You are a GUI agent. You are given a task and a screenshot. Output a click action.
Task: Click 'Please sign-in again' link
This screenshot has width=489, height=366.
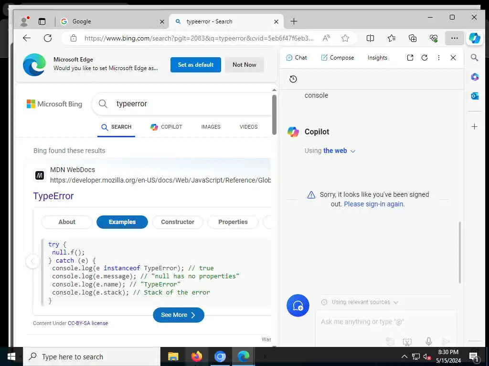pos(374,204)
